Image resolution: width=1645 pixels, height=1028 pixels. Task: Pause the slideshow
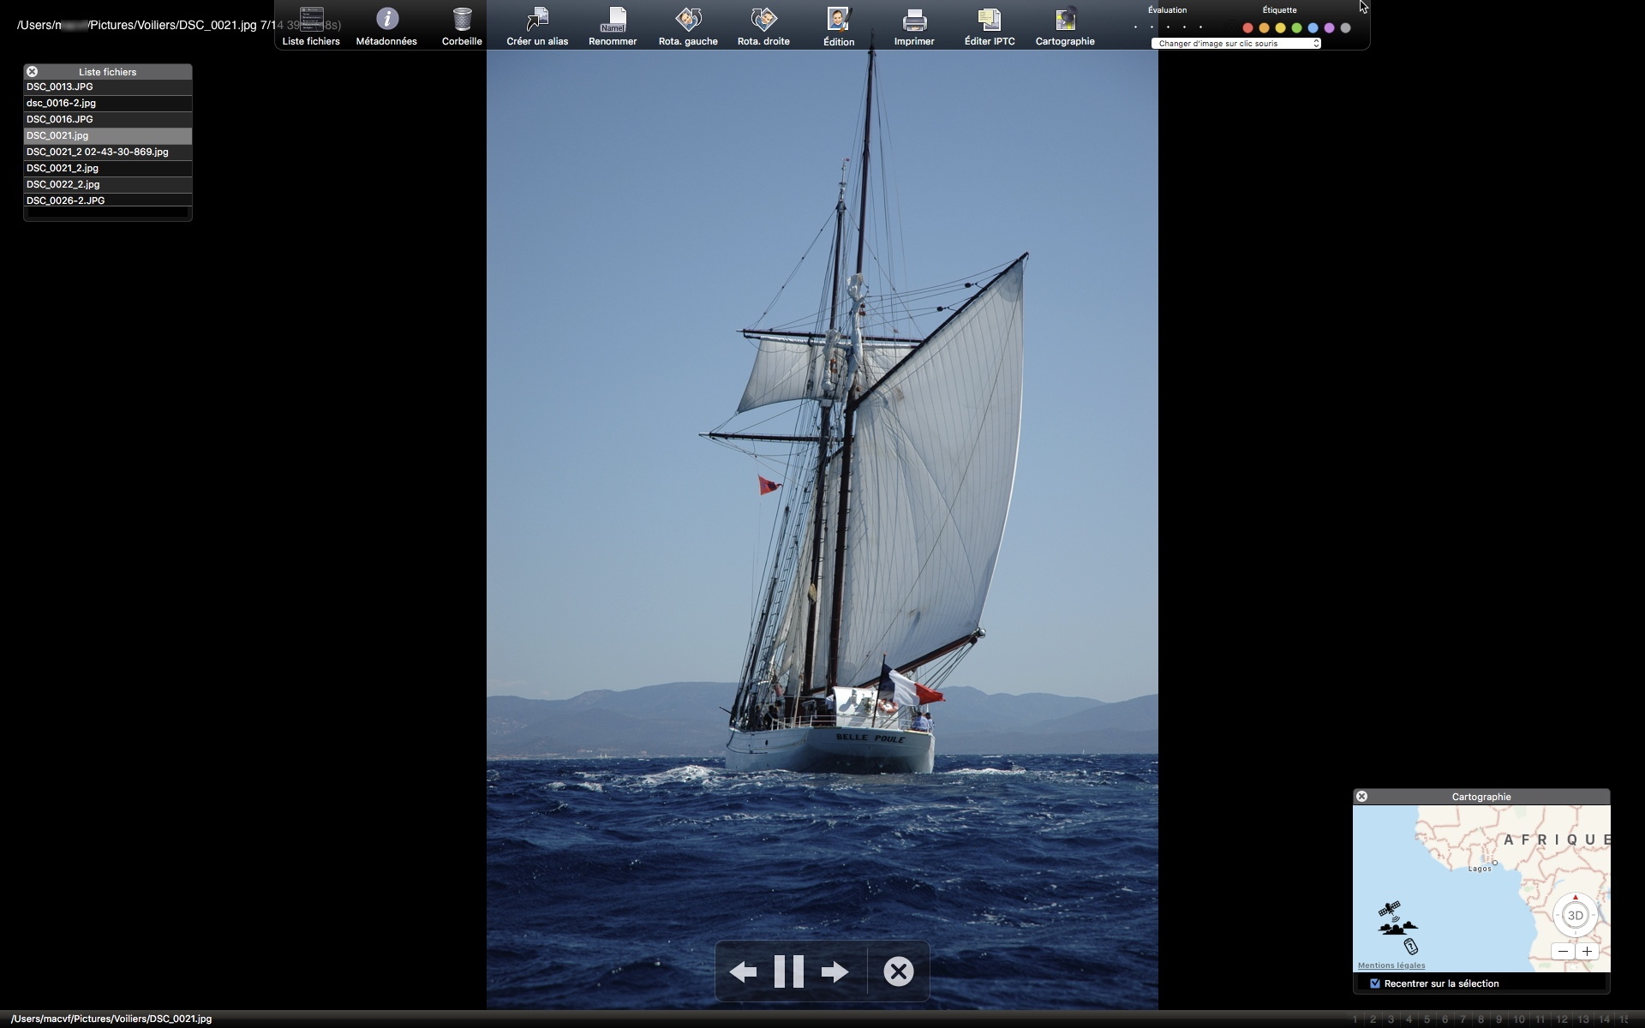point(788,971)
